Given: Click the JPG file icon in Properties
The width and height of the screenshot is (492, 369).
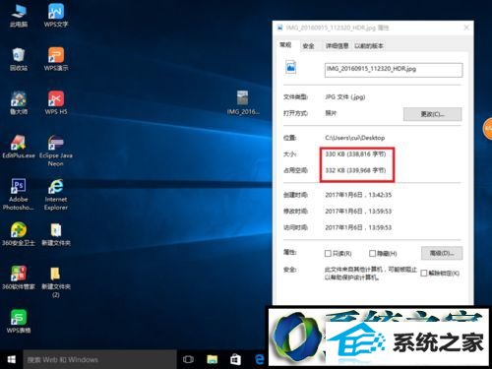Looking at the screenshot, I should [290, 67].
